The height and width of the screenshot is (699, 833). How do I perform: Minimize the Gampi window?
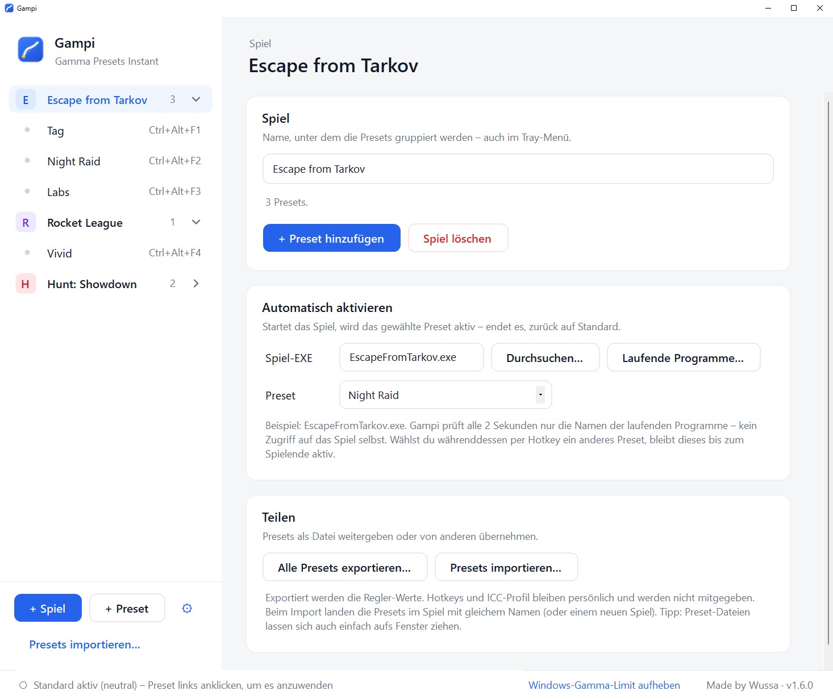pos(768,8)
